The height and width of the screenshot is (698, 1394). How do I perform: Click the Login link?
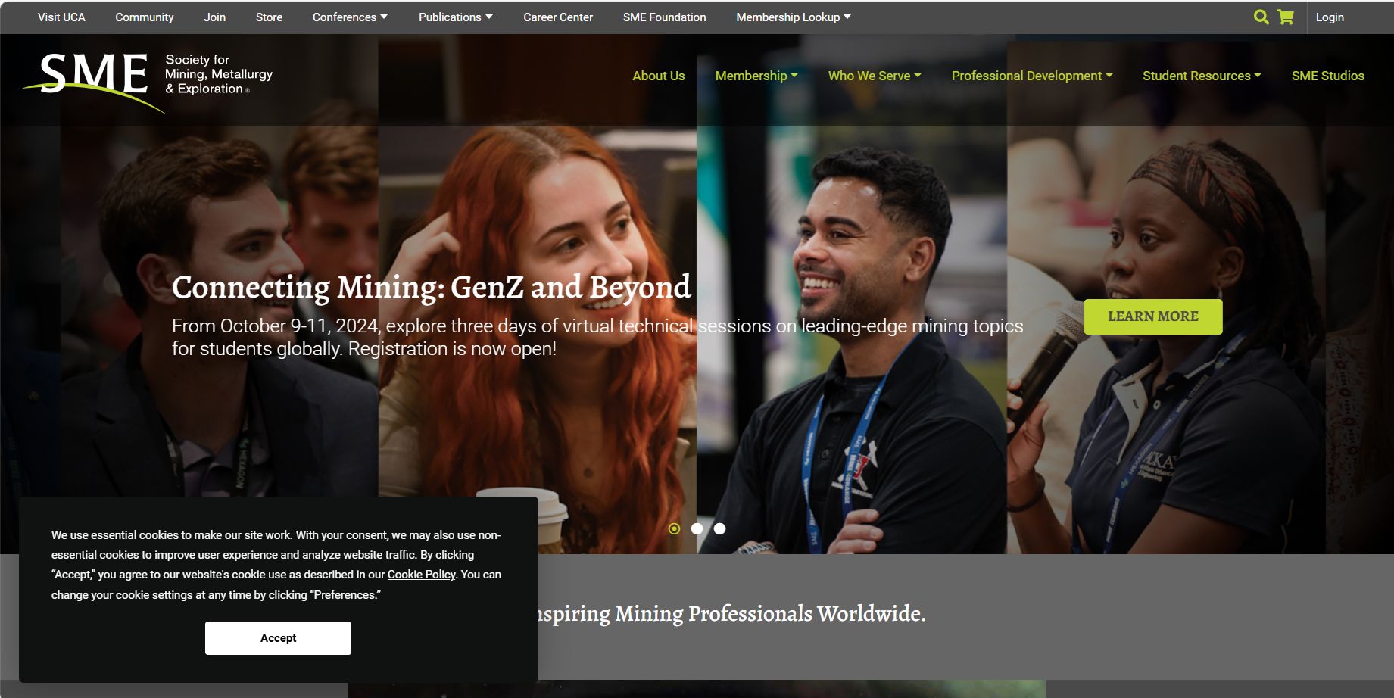tap(1329, 17)
